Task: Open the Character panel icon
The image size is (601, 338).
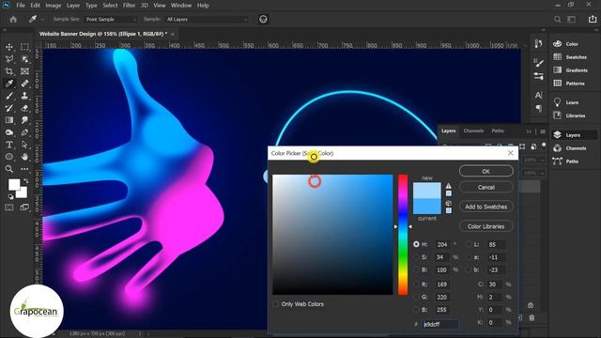Action: [538, 95]
